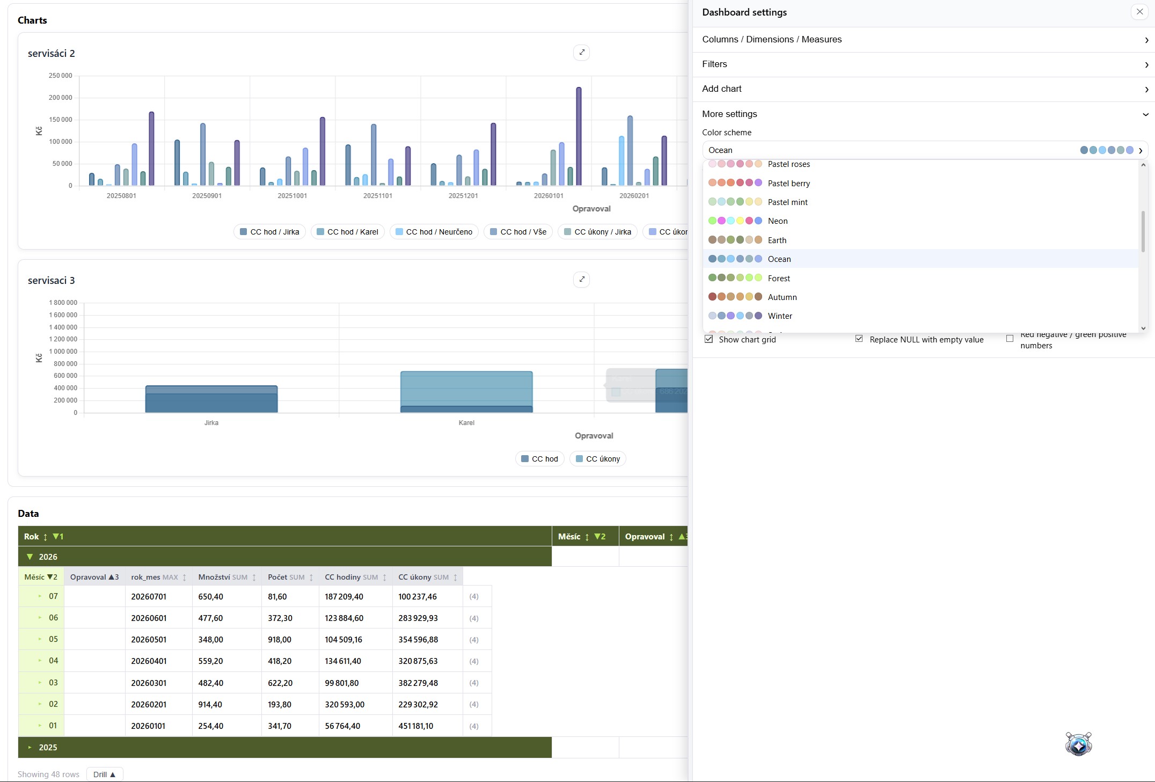1155x782 pixels.
Task: Expand month 03 row
Action: pos(40,683)
